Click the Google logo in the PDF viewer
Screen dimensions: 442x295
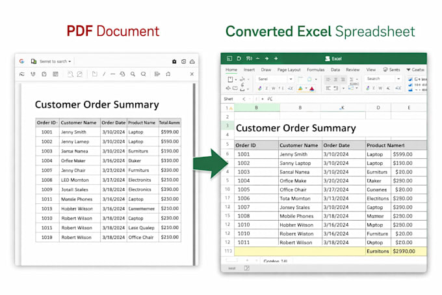coord(21,61)
